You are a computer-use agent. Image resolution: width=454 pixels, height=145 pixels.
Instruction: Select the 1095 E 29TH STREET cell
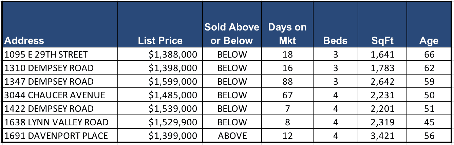46,55
